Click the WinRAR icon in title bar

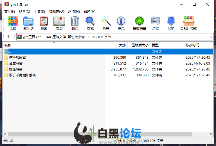7,4
